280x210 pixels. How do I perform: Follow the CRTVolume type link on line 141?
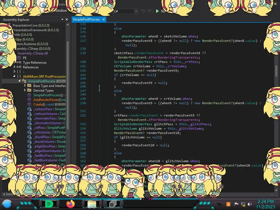point(122,66)
